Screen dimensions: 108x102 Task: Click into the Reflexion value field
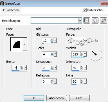tap(46, 82)
